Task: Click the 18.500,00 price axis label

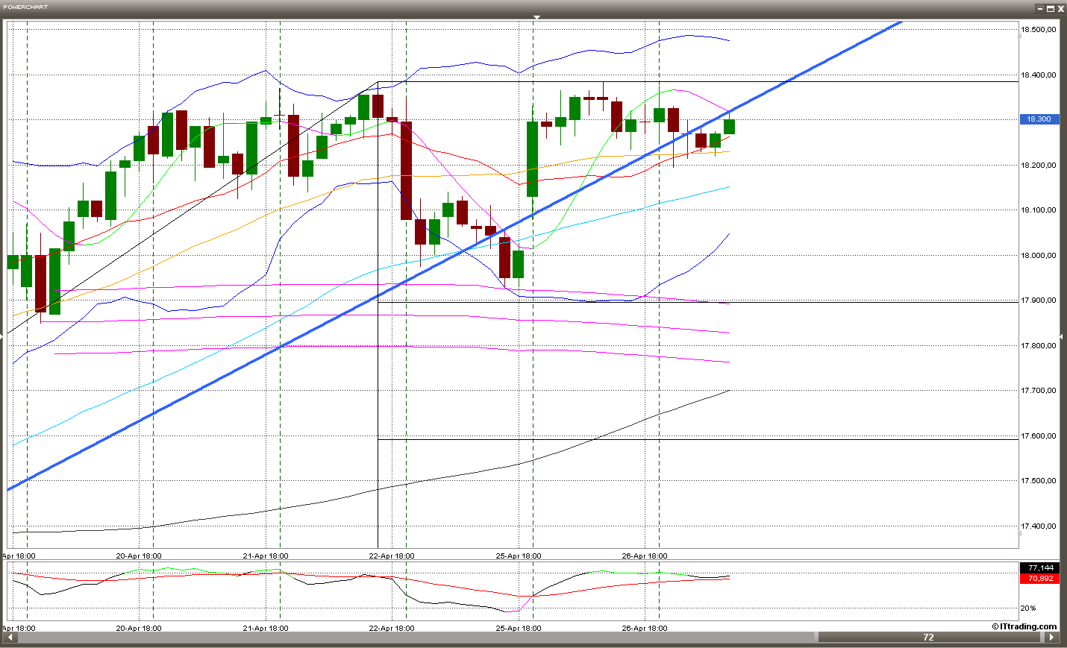Action: coord(1039,30)
